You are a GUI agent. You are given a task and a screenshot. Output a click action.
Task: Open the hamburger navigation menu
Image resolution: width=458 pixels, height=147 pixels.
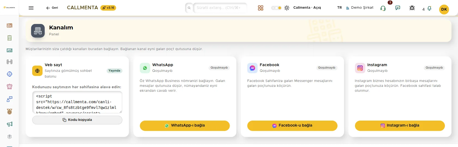31,8
